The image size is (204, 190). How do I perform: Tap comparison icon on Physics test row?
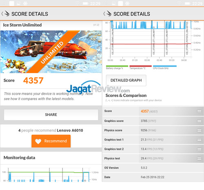point(199,159)
